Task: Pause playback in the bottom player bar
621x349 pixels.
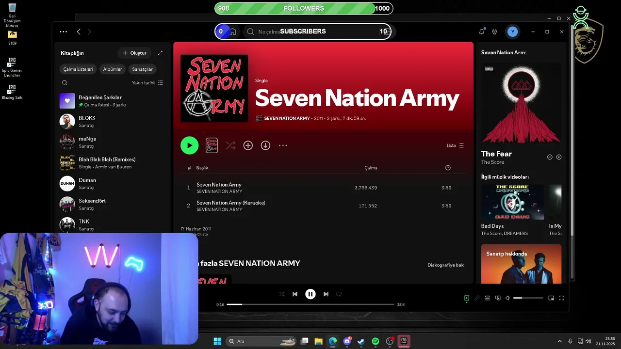Action: 310,294
